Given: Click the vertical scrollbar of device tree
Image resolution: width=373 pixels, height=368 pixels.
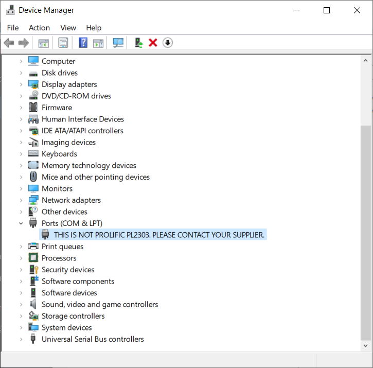Looking at the screenshot, I should pos(365,232).
